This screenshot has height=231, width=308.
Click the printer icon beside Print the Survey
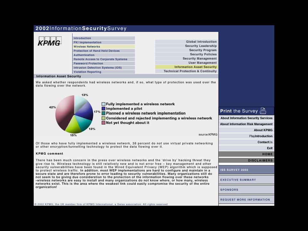(x=263, y=111)
